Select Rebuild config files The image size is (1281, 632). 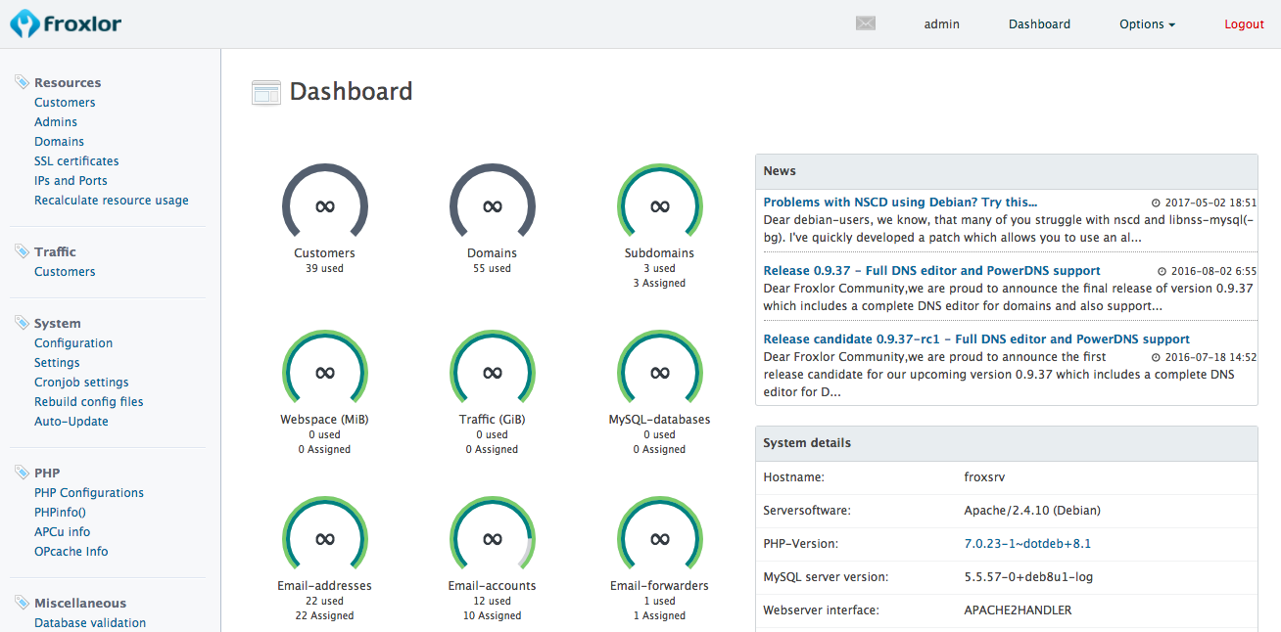point(89,402)
